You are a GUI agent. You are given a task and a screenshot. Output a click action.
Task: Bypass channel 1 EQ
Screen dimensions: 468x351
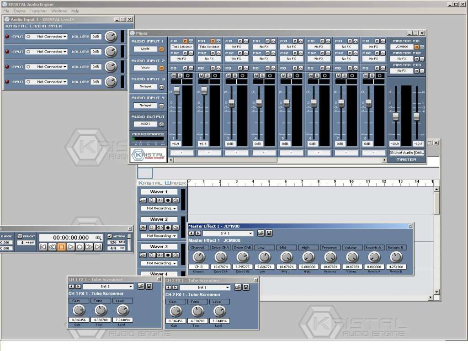[x=191, y=69]
